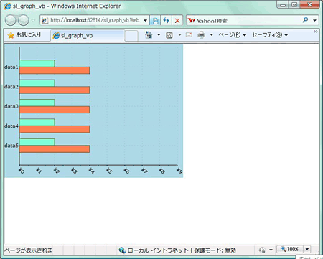This screenshot has width=323, height=259.
Task: Click the compatibility view icon
Action: tap(155, 21)
